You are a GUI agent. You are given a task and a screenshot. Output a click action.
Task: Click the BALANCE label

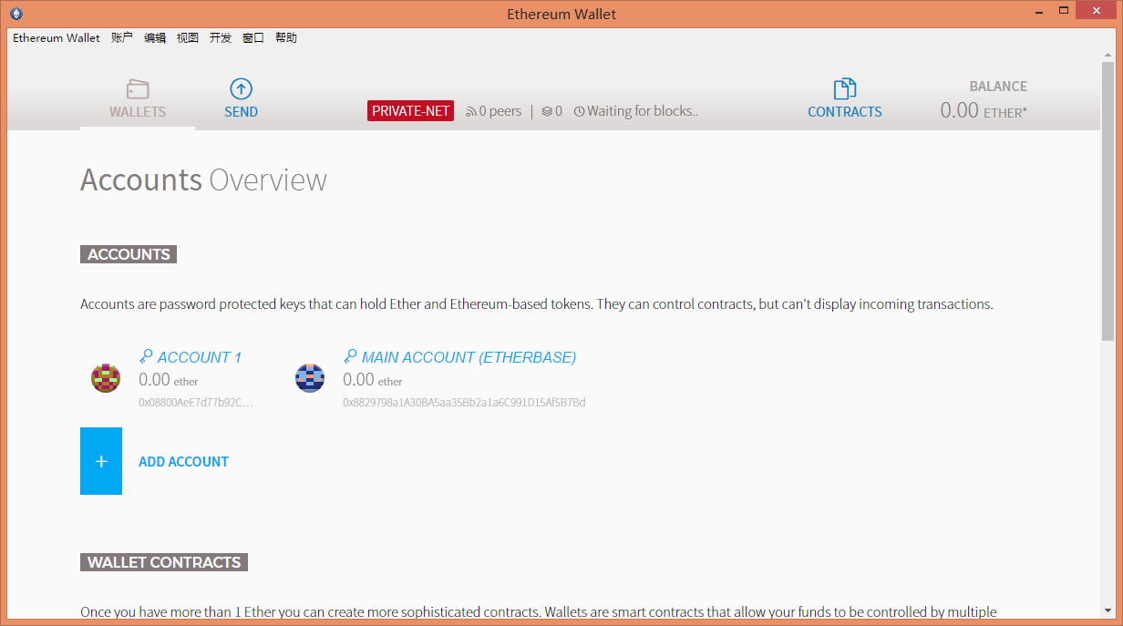998,87
